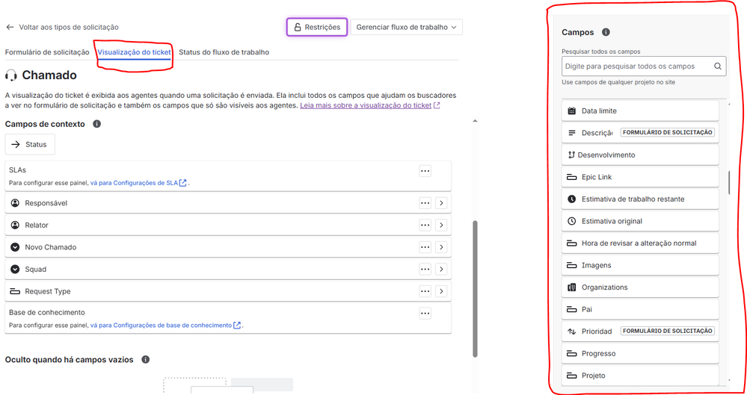Open more options for Squad field
747x395 pixels.
tap(425, 269)
